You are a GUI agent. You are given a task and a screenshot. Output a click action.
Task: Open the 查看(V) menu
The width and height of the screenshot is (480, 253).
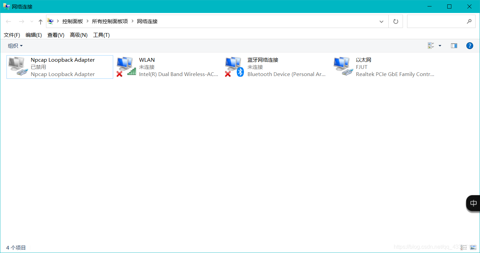click(56, 35)
